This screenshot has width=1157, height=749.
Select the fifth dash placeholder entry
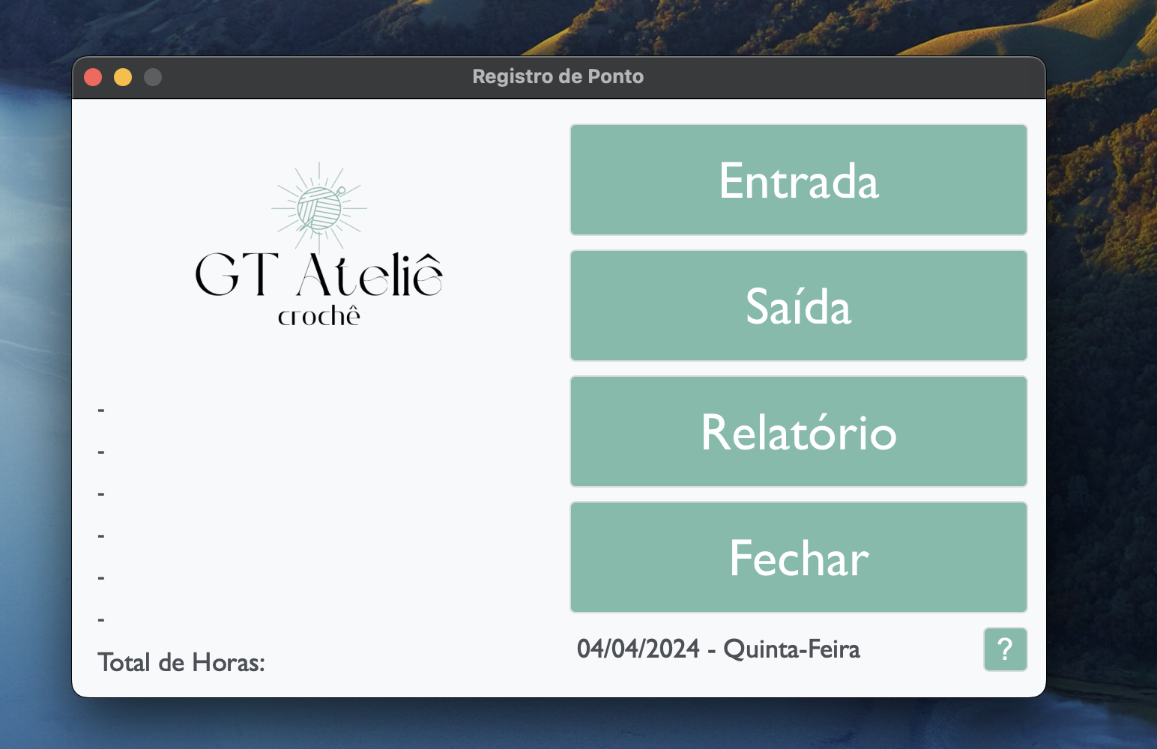[100, 577]
